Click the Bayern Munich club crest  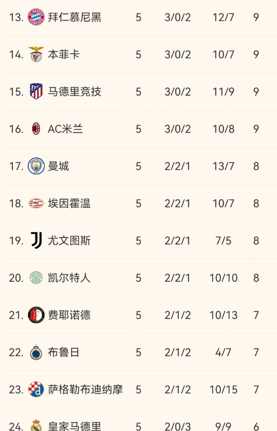click(x=36, y=17)
